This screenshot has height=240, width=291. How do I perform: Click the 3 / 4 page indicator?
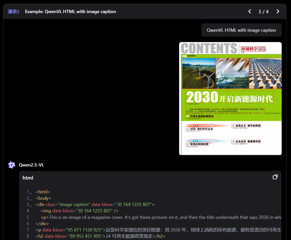(x=263, y=12)
